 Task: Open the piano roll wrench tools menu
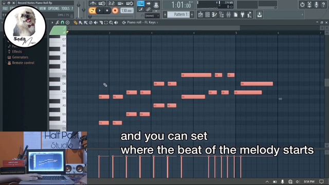(x=57, y=23)
